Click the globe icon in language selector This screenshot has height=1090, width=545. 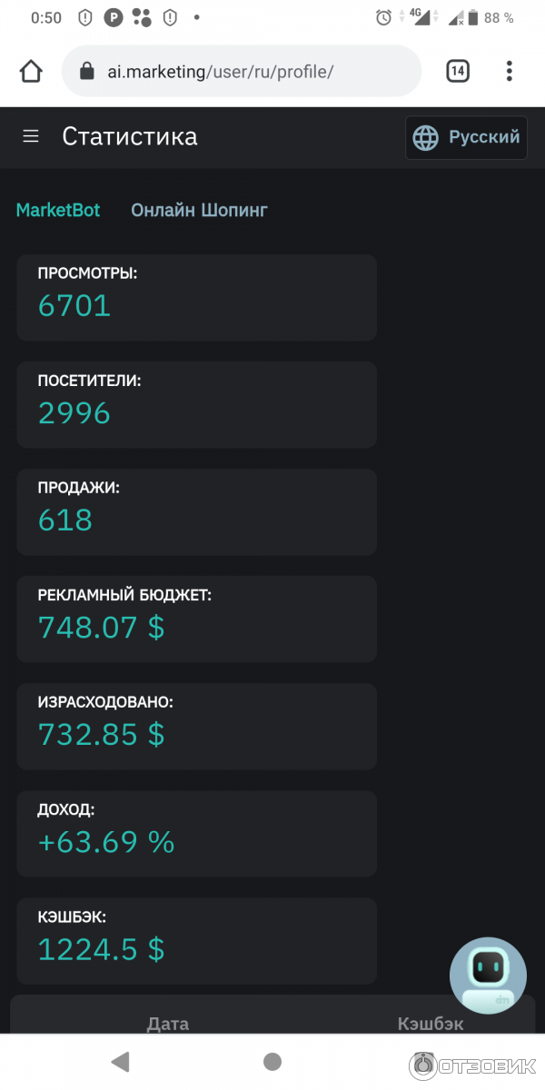coord(425,137)
